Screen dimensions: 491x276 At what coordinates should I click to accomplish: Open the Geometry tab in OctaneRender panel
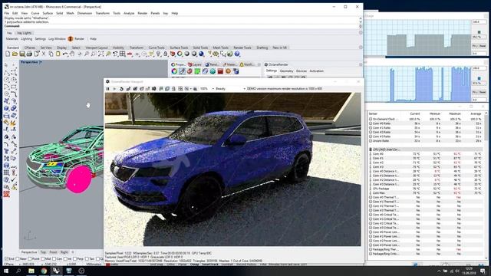click(x=286, y=71)
